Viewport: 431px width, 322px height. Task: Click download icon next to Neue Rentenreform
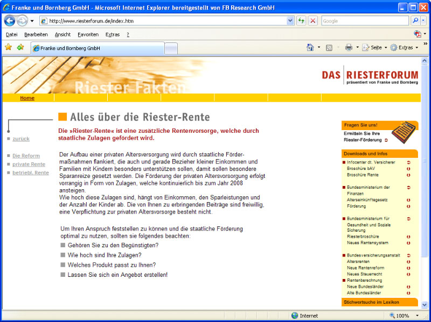408,268
